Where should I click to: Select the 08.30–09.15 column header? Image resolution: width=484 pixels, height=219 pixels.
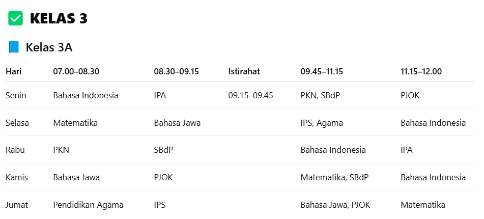click(177, 72)
